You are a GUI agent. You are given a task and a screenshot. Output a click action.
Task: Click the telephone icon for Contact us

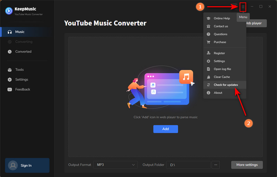point(208,26)
